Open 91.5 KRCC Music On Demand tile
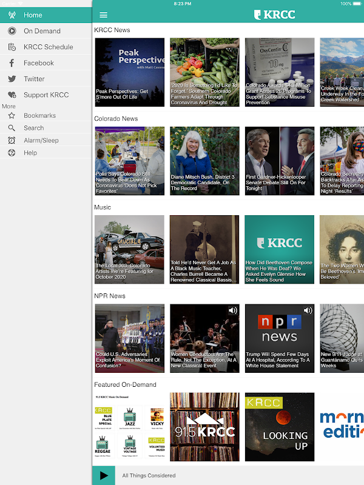Image resolution: width=364 pixels, height=485 pixels. tap(130, 427)
